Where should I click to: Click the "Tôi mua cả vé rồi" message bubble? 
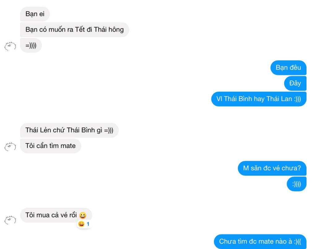pyautogui.click(x=56, y=215)
